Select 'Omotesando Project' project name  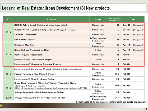(x=41, y=59)
